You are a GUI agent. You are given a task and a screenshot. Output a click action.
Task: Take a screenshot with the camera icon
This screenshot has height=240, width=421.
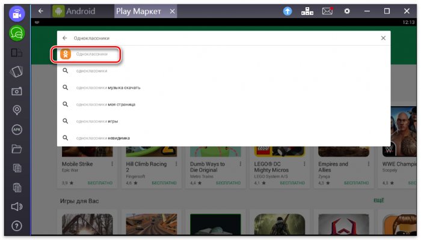(17, 91)
